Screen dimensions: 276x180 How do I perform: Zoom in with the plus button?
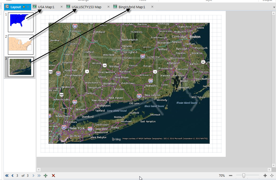[265, 175]
